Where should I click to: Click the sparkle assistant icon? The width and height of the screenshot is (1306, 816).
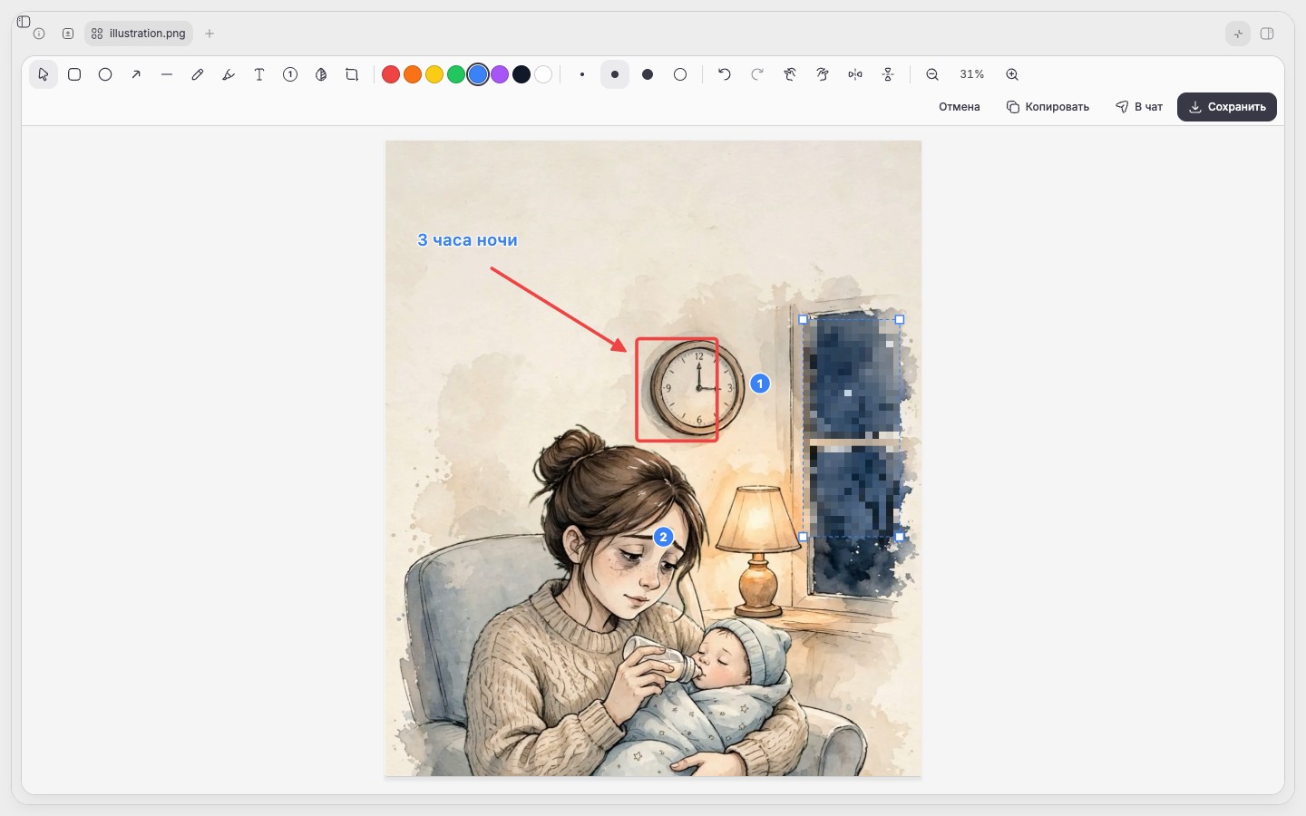(1238, 34)
